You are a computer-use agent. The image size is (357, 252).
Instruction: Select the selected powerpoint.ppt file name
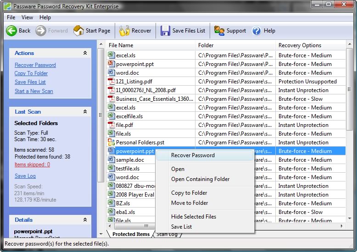point(135,151)
